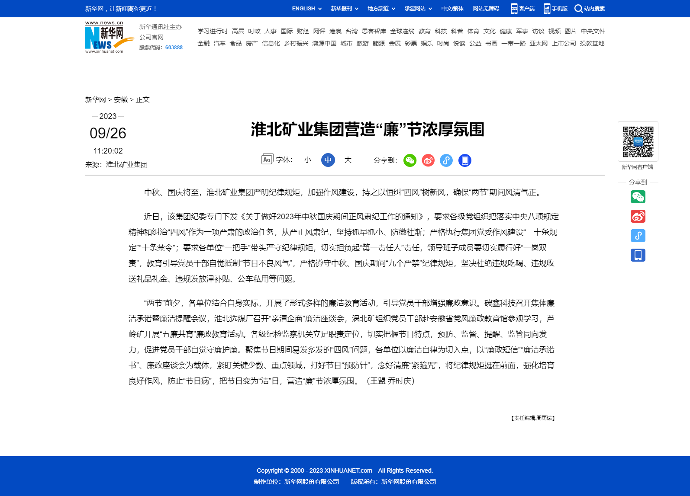Viewport: 690px width, 496px height.
Task: Open site search magnifier icon
Action: [578, 9]
